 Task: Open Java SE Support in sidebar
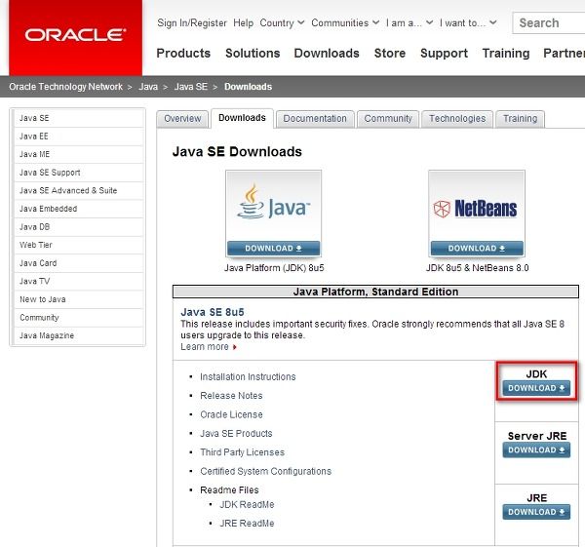coord(78,173)
